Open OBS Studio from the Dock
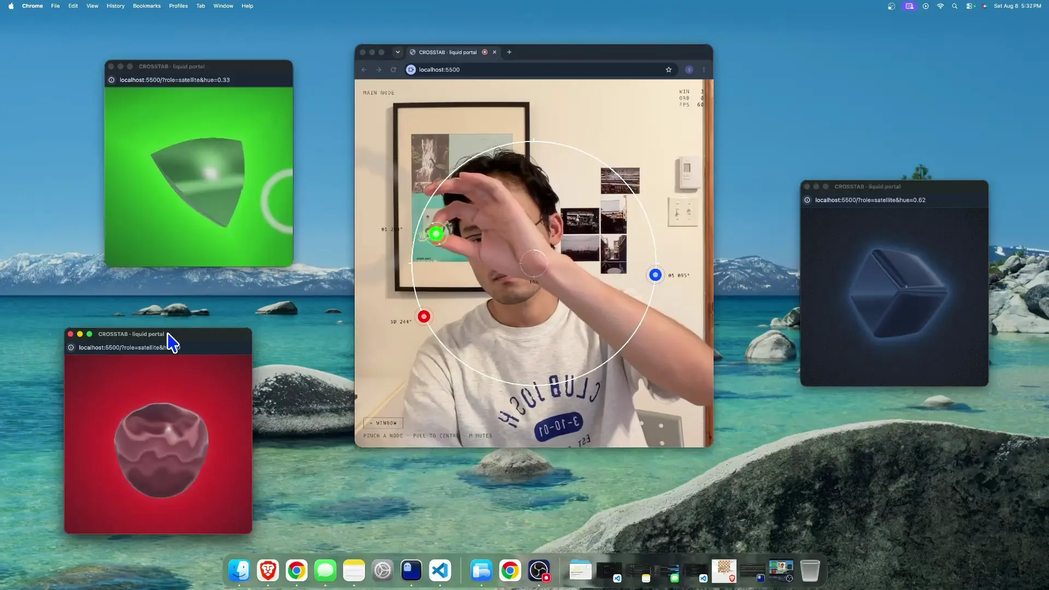Viewport: 1049px width, 590px height. click(x=539, y=571)
